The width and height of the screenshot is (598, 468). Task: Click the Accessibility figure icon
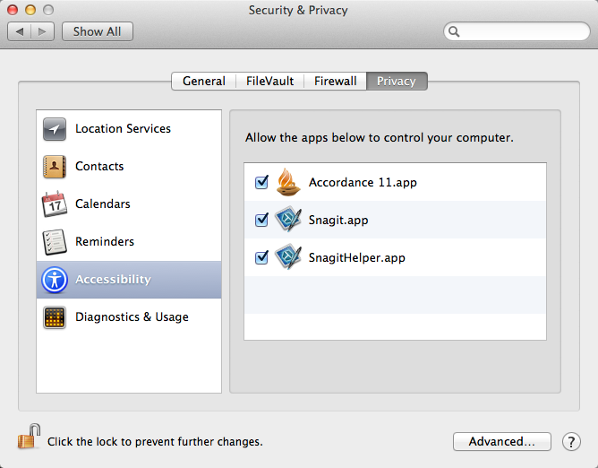point(56,280)
